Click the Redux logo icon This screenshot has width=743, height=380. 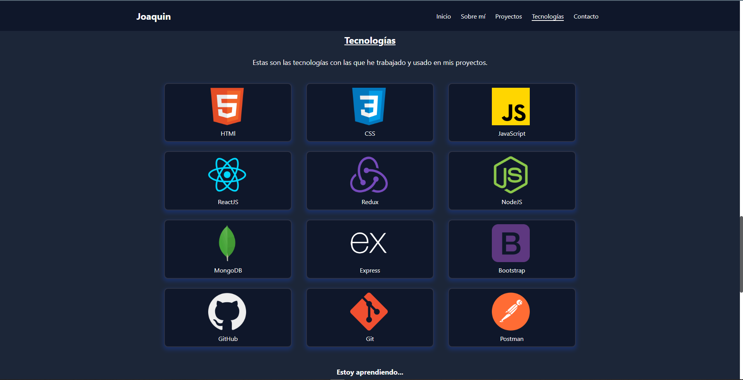pyautogui.click(x=369, y=175)
